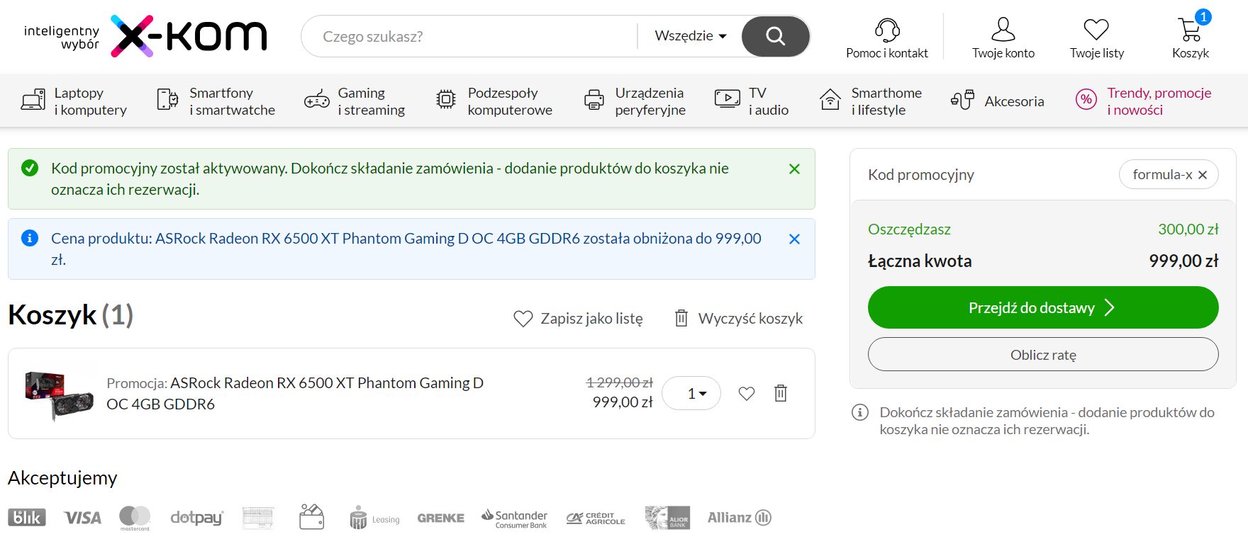1248x556 pixels.
Task: Click Przejdź do dostawy button
Action: (x=1043, y=307)
